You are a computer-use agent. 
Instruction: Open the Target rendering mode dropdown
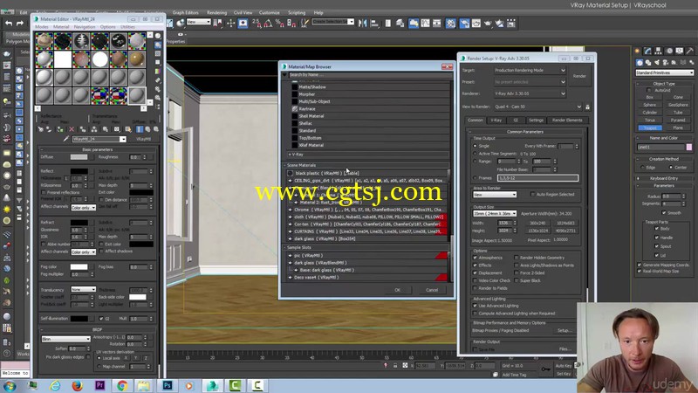point(530,71)
